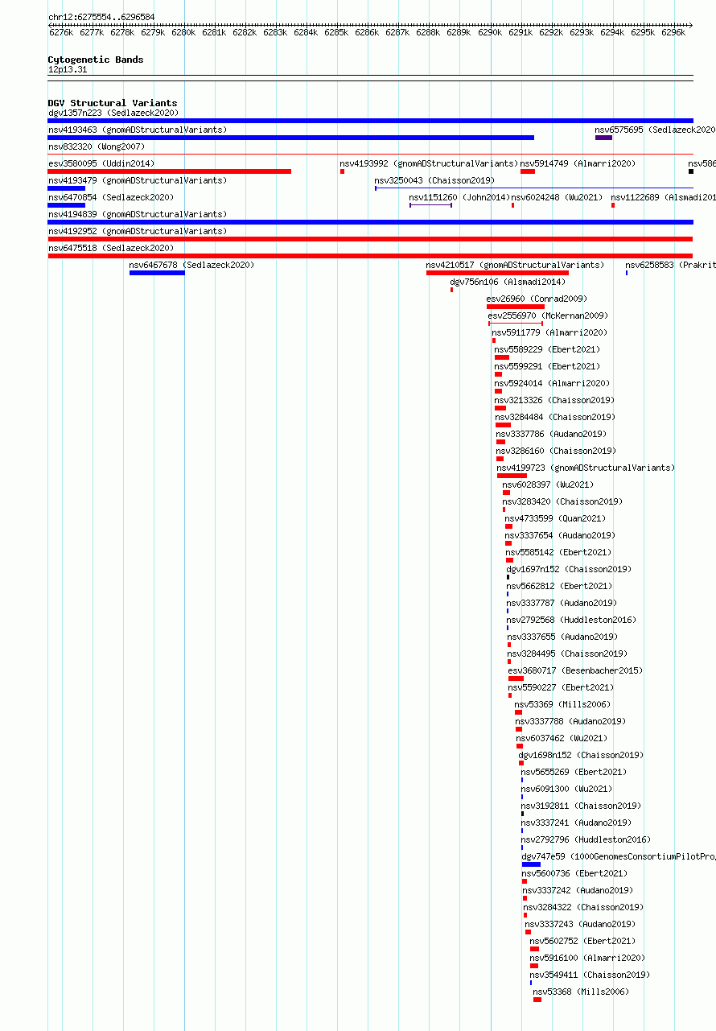Image resolution: width=716 pixels, height=1031 pixels.
Task: Select nsv5655269 (Ebert2021) label
Action: coord(574,772)
